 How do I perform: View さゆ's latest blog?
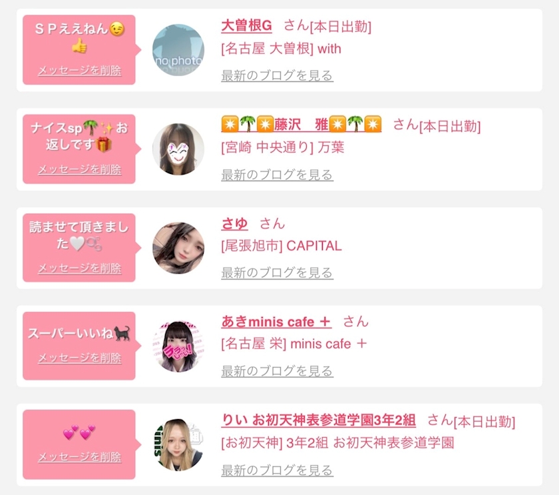[x=277, y=273]
